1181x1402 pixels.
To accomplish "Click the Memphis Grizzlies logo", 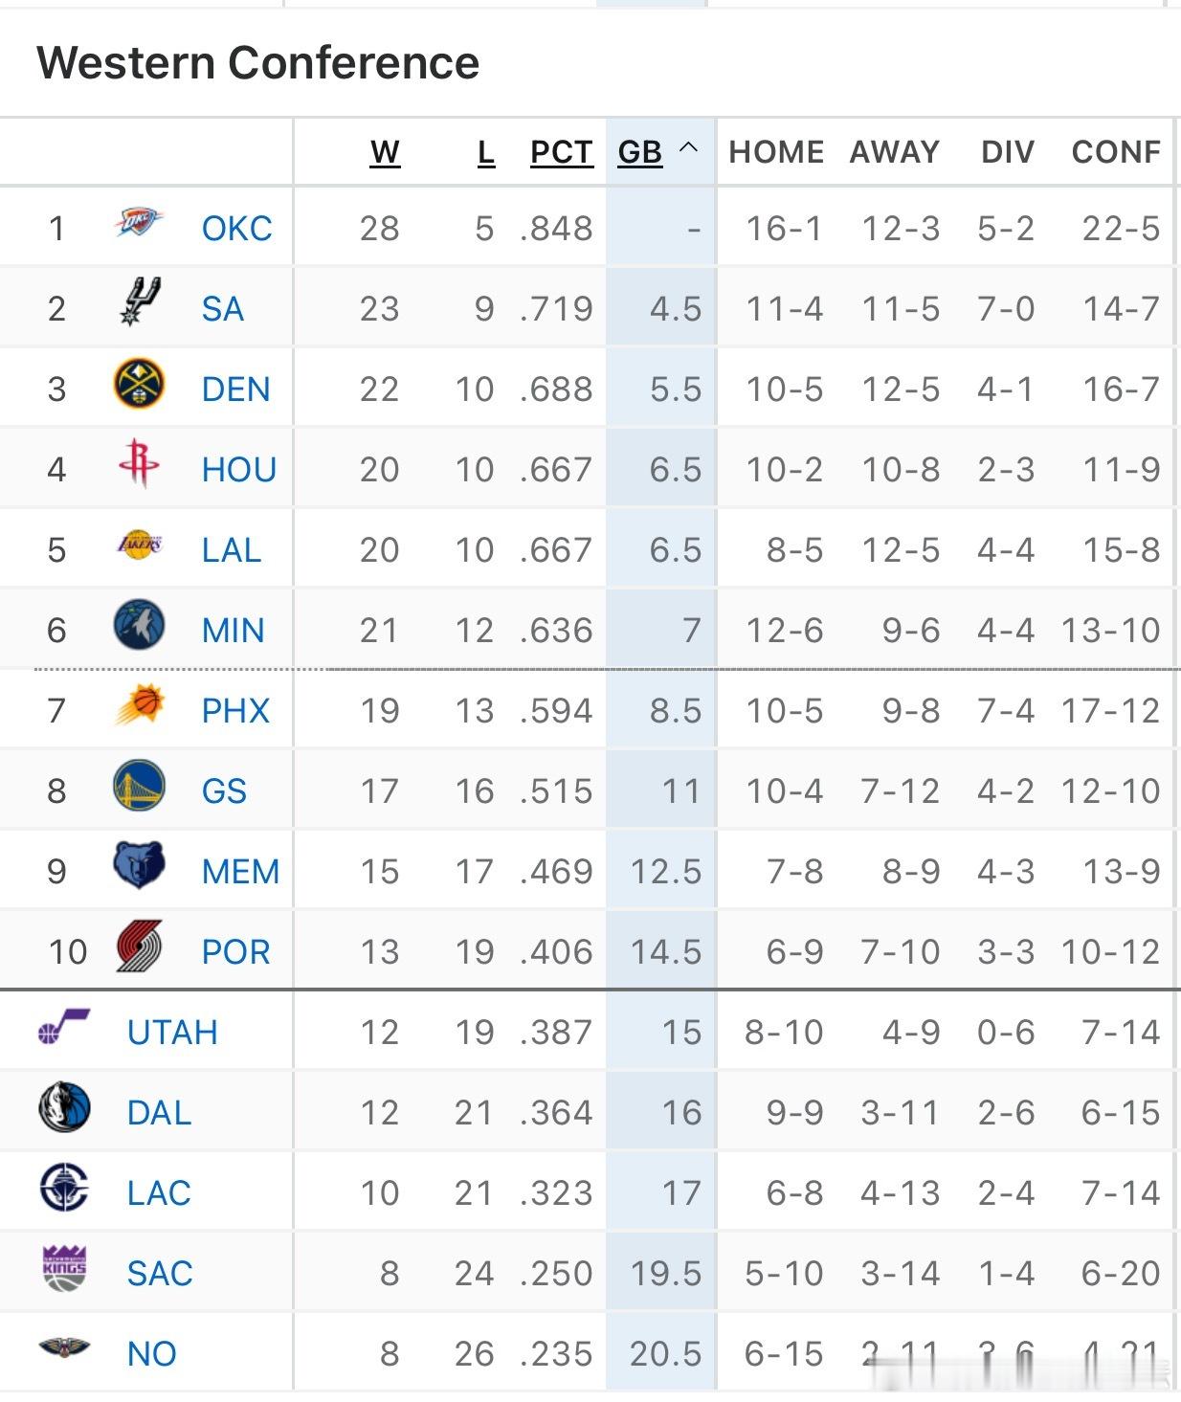I will (x=139, y=866).
